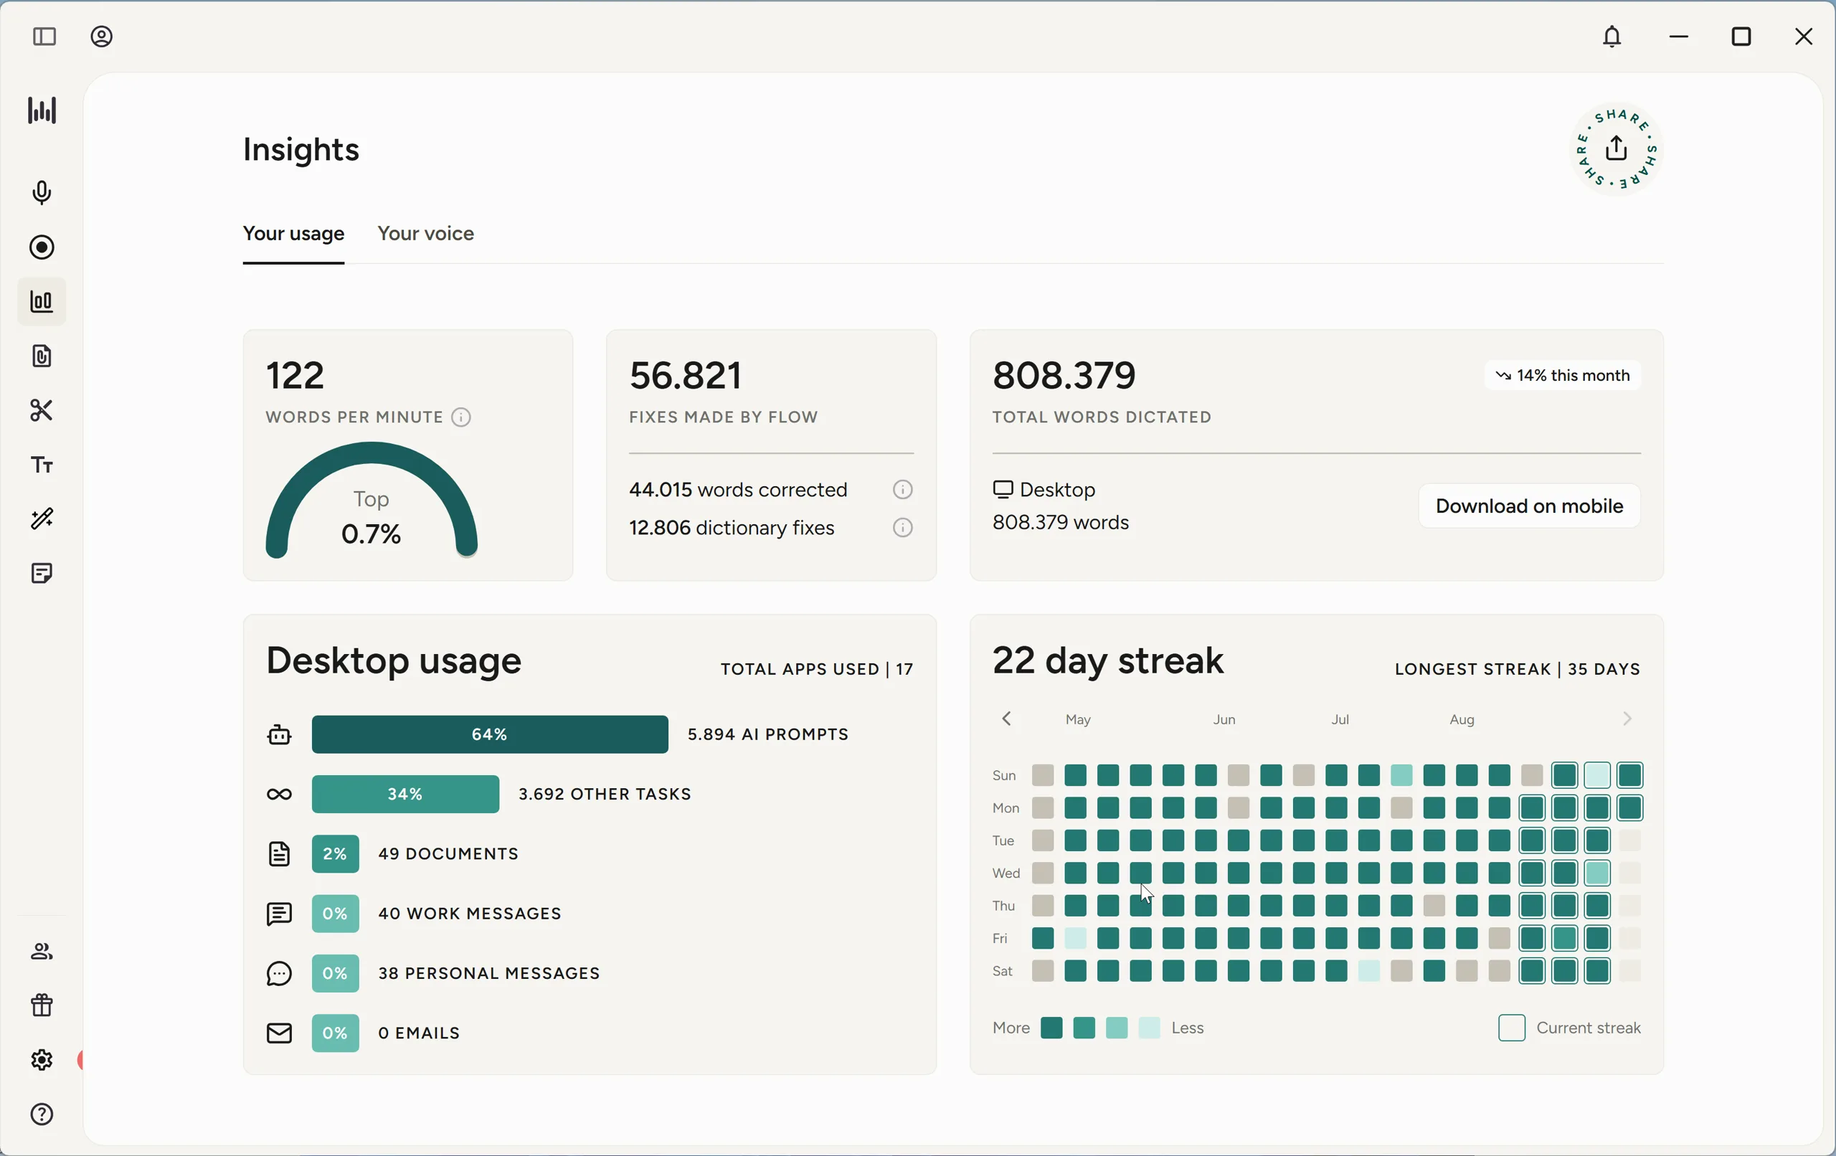
Task: Click the "56.821" fixes value
Action: tap(686, 375)
